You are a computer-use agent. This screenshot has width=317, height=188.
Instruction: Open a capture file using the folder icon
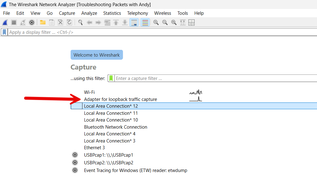(x=43, y=22)
